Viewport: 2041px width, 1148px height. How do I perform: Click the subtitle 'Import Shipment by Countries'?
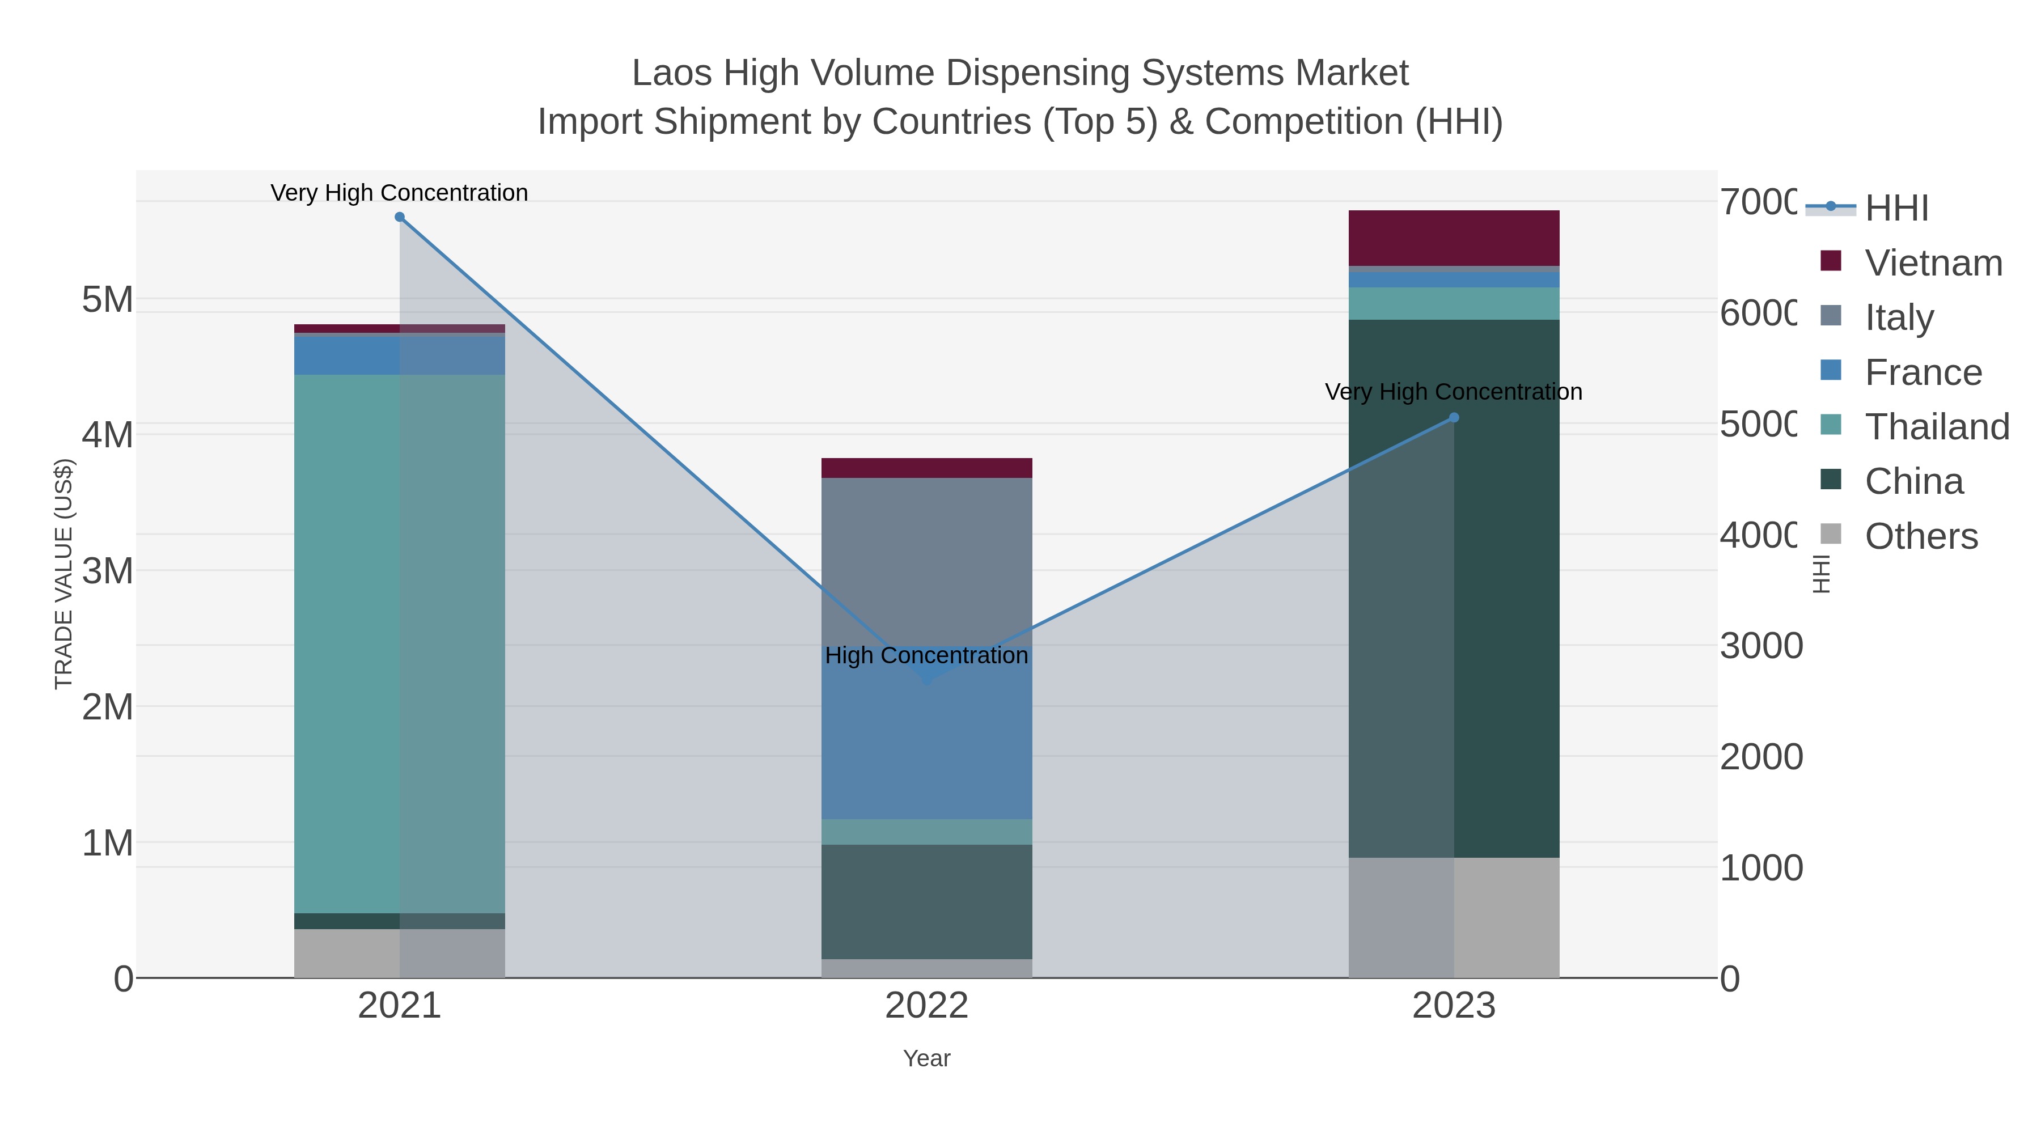pos(784,122)
